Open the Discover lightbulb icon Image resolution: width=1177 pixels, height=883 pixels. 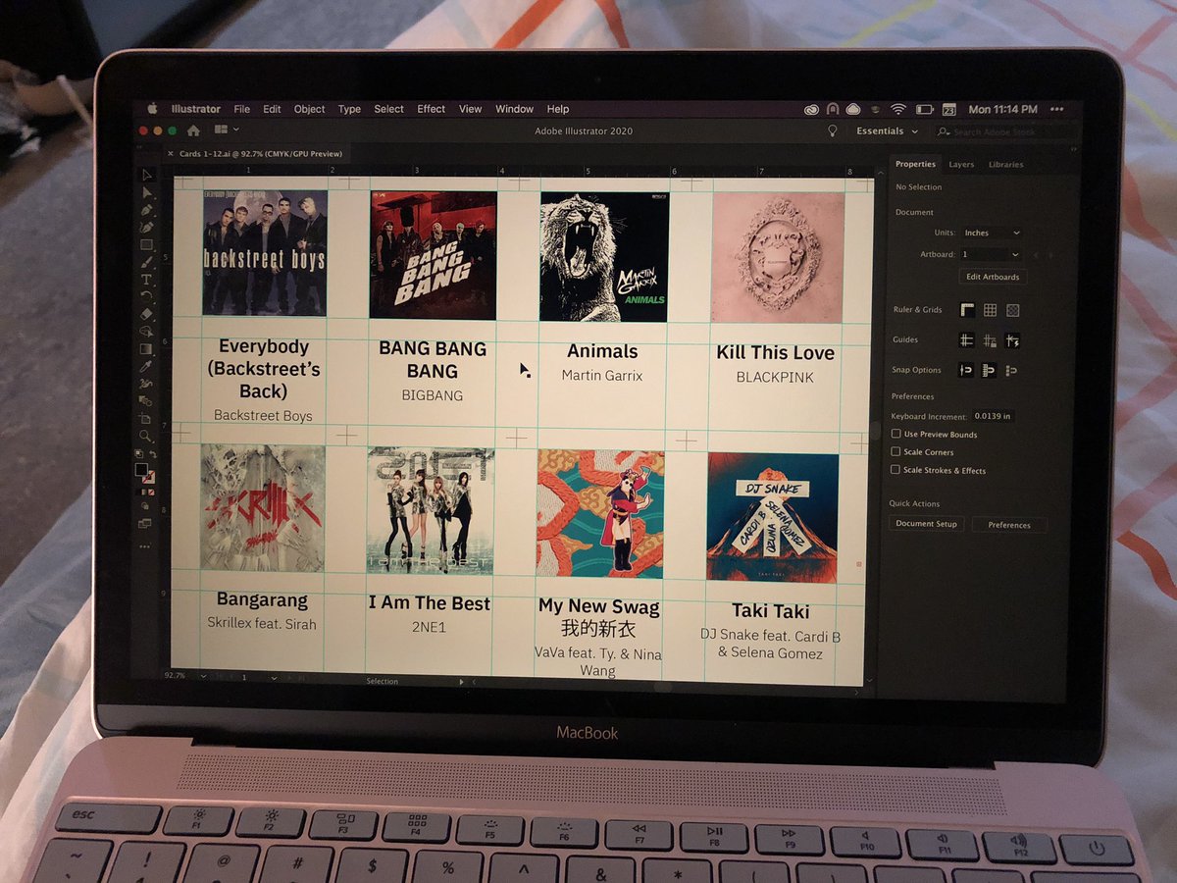[833, 130]
